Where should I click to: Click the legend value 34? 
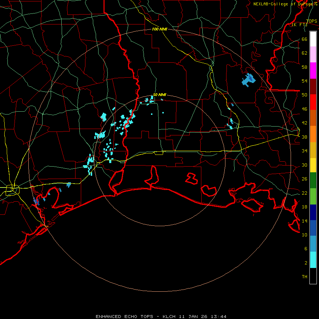point(304,151)
